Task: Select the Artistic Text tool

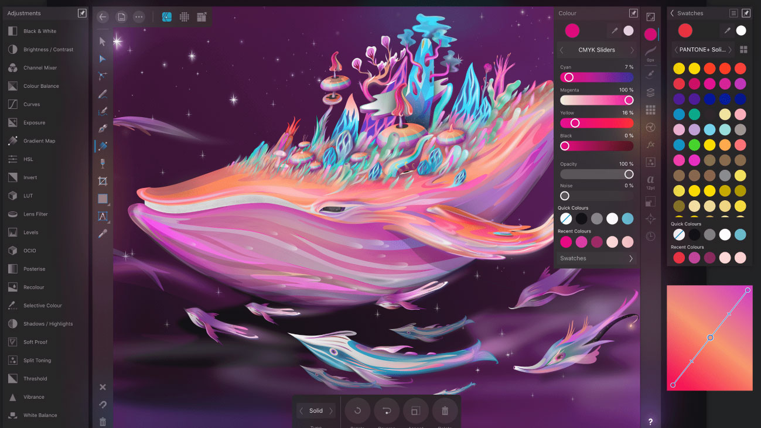Action: tap(103, 217)
